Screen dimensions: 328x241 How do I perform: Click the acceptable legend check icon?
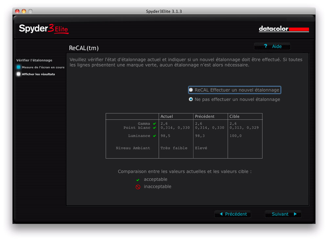[138, 180]
